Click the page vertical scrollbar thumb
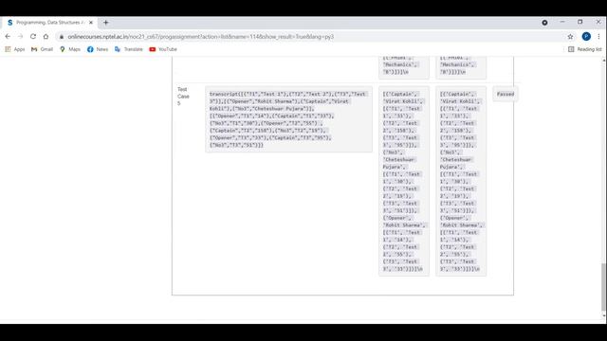The image size is (607, 341). point(604,286)
